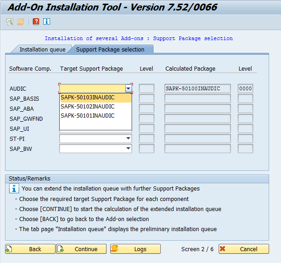Click the SAP_ABA component label
The image size is (281, 263).
[21, 109]
